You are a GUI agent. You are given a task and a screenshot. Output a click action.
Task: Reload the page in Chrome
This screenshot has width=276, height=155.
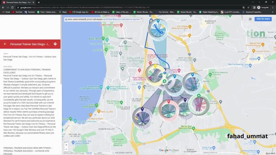12,7
